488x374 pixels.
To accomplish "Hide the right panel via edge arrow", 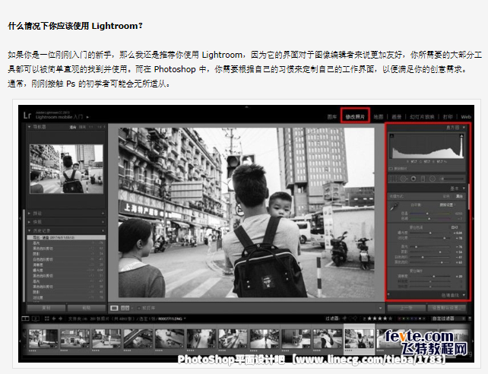I will [473, 218].
